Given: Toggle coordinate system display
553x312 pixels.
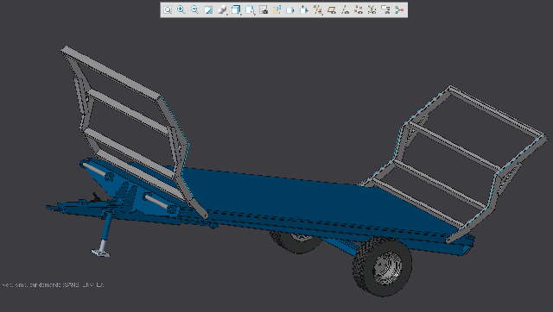Looking at the screenshot, I should [x=372, y=9].
